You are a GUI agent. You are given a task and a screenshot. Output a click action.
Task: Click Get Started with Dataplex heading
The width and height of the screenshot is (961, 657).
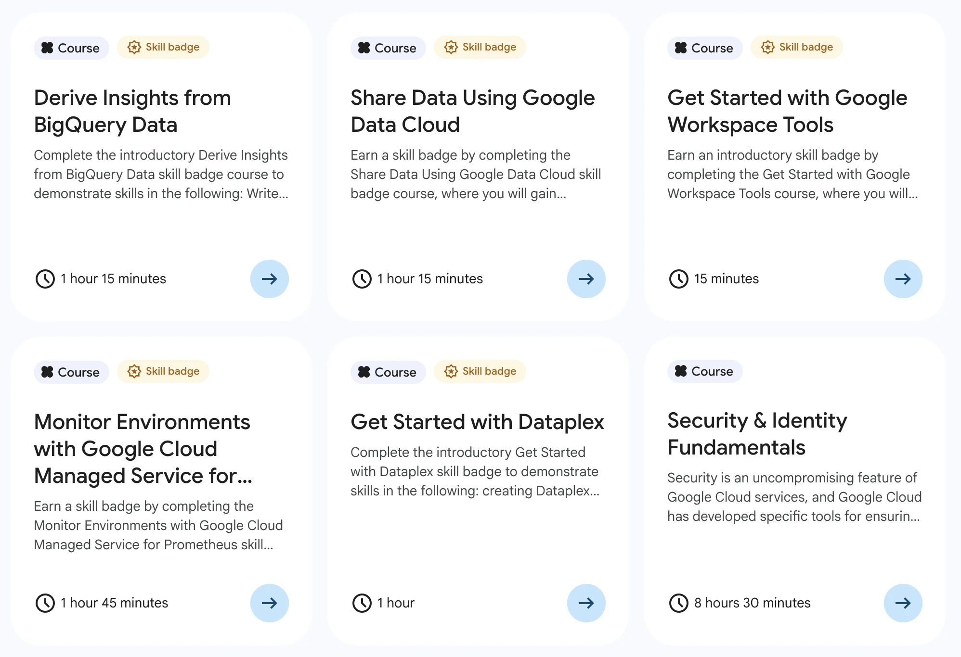[x=477, y=422]
